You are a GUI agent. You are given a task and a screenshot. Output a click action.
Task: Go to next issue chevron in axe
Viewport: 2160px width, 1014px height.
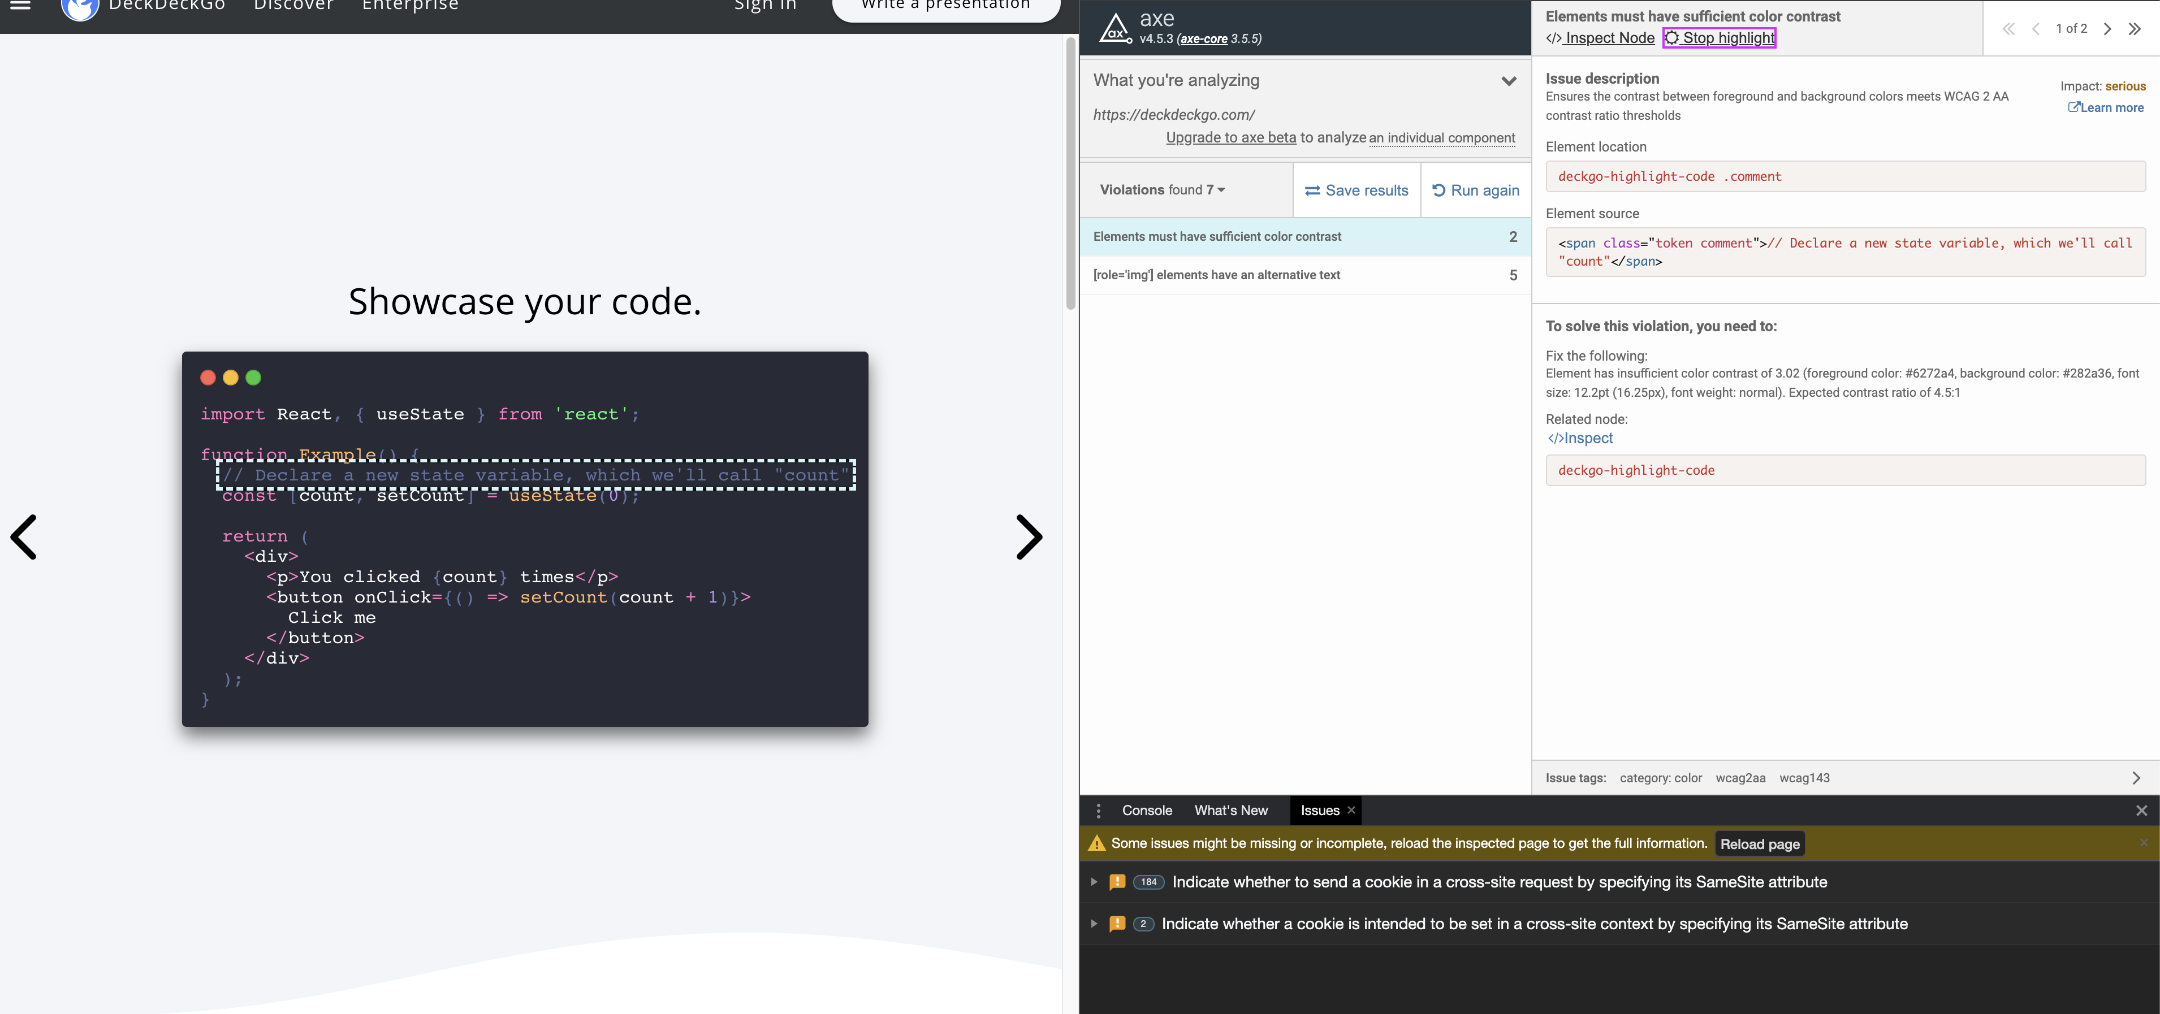coord(2107,28)
